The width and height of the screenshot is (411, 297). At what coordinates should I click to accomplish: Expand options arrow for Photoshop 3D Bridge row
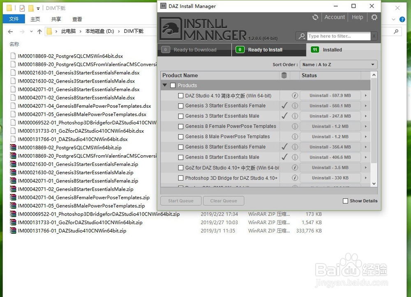click(366, 178)
